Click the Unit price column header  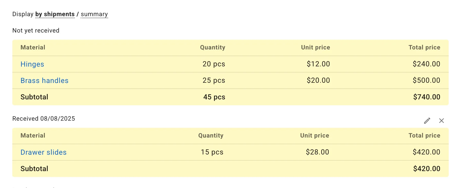315,47
